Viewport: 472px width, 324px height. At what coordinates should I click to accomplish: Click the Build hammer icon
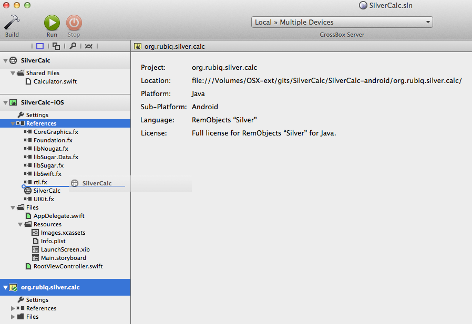click(x=12, y=22)
